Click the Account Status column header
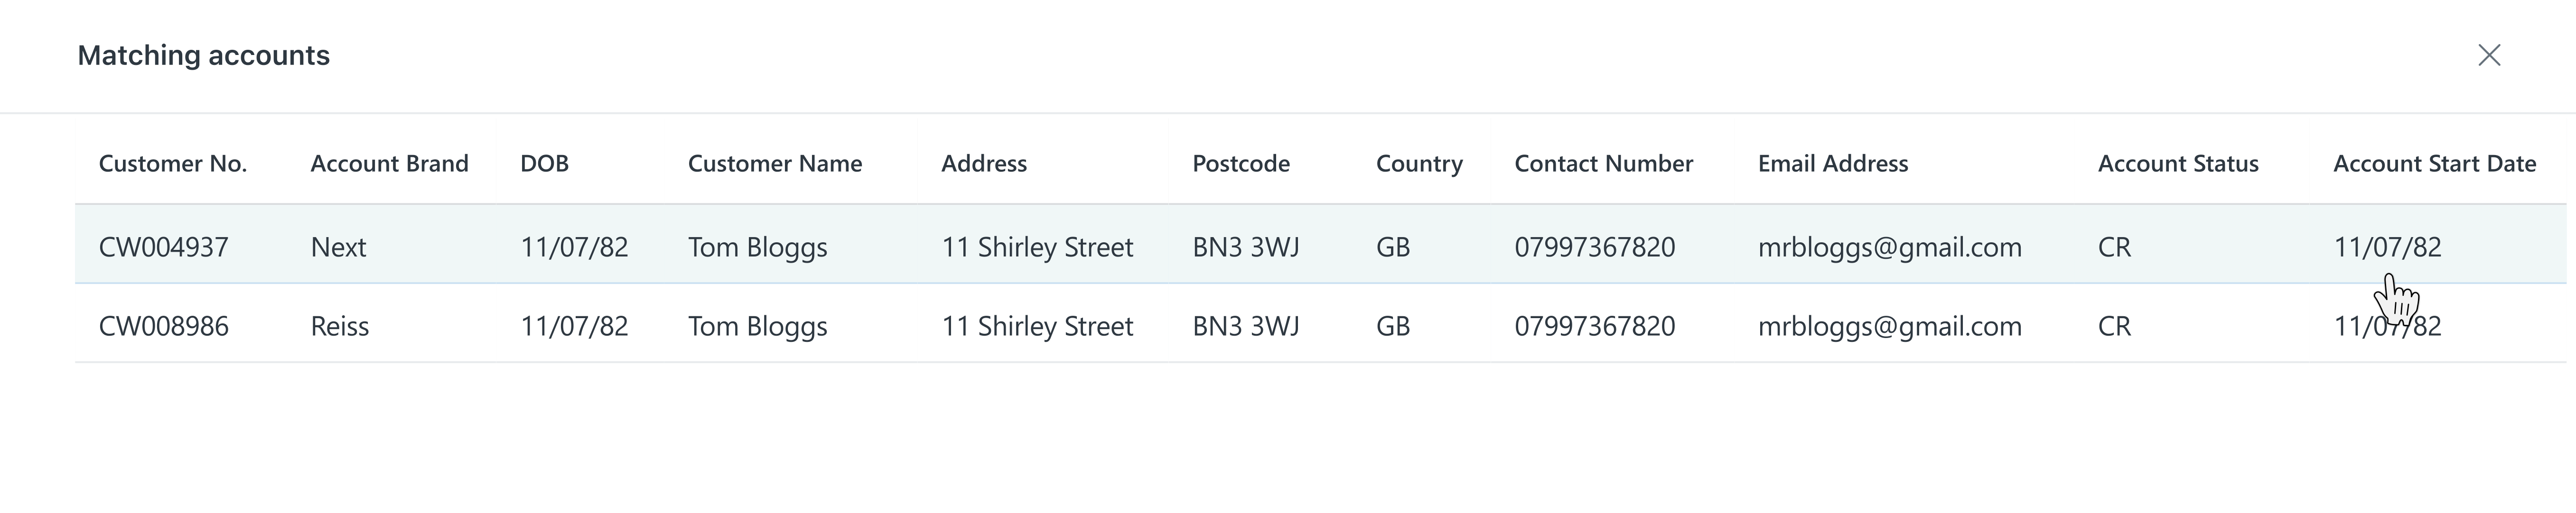The image size is (2576, 513). click(2177, 164)
